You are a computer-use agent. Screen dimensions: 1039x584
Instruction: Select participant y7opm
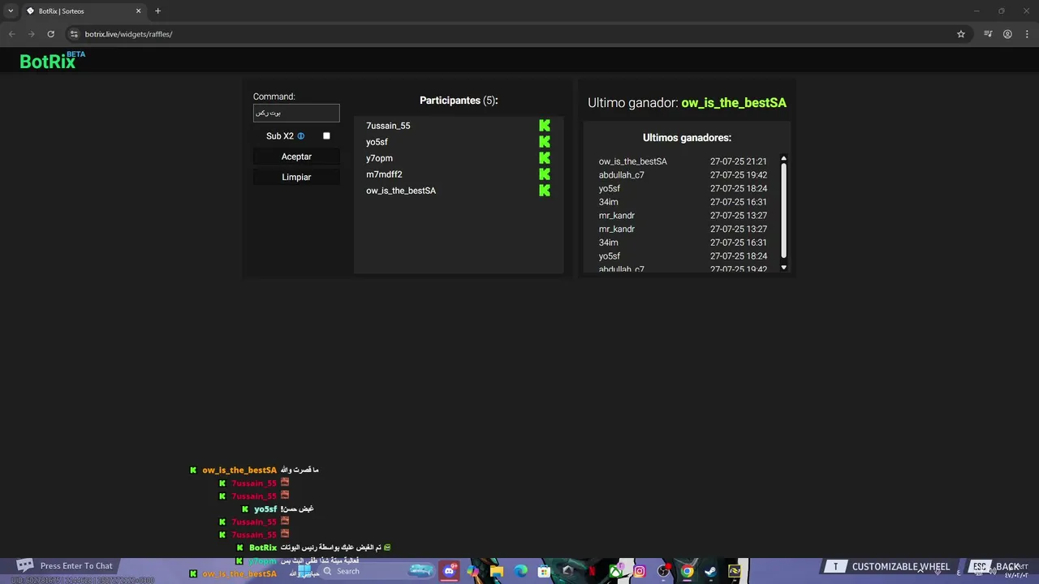click(379, 158)
